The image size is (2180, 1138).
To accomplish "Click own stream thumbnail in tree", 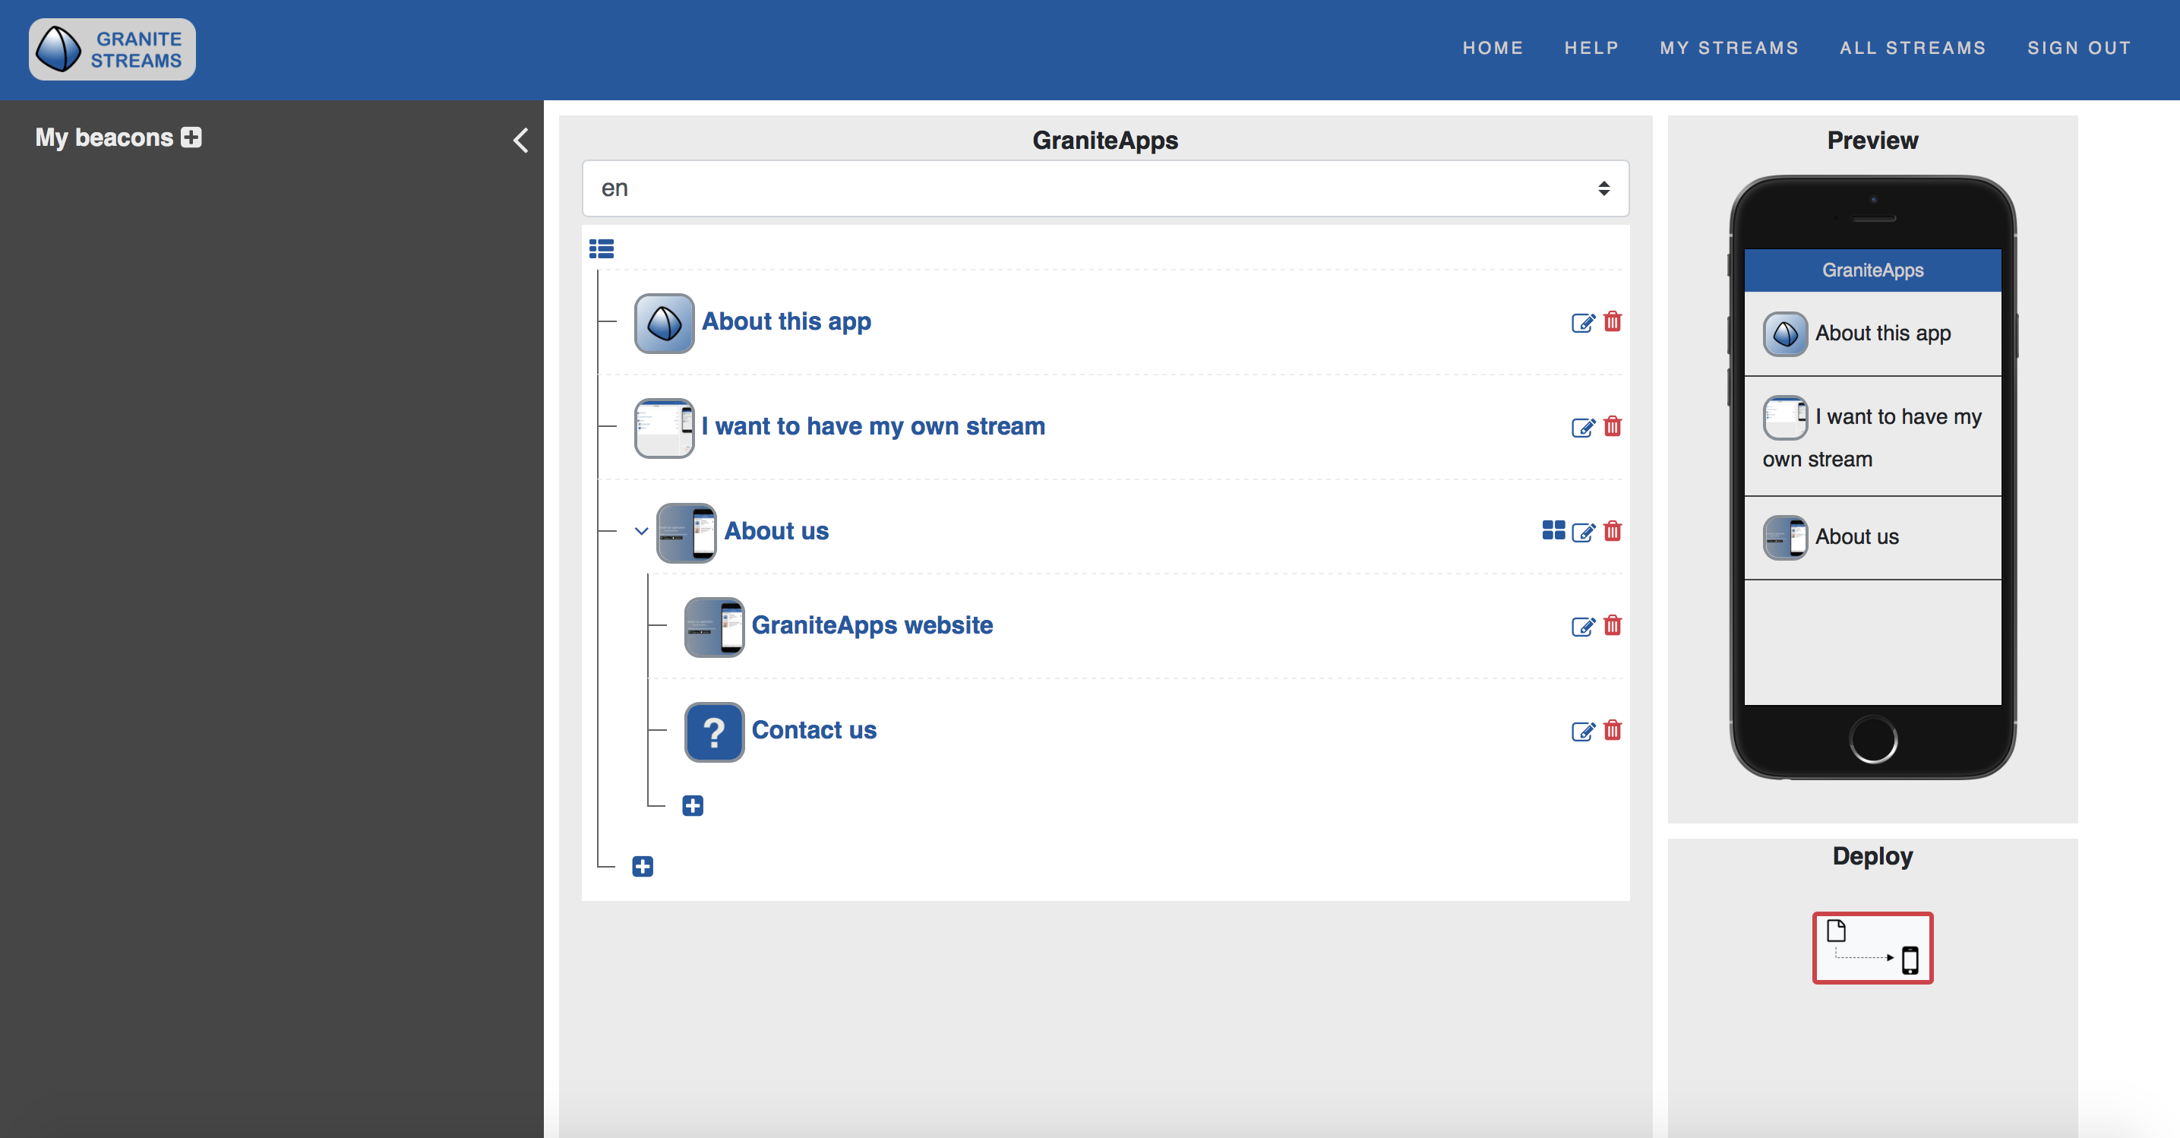I will [665, 428].
